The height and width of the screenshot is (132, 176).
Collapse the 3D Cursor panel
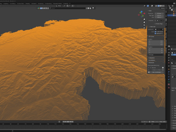tap(151, 37)
